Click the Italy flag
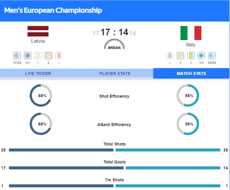Screen dimensions: 230x190 pyautogui.click(x=191, y=33)
